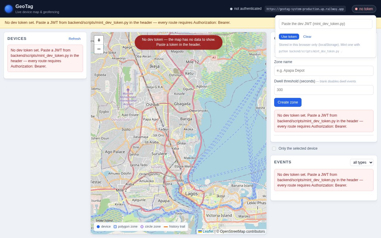Focus the Zone name input
This screenshot has height=238, width=381.
click(324, 71)
